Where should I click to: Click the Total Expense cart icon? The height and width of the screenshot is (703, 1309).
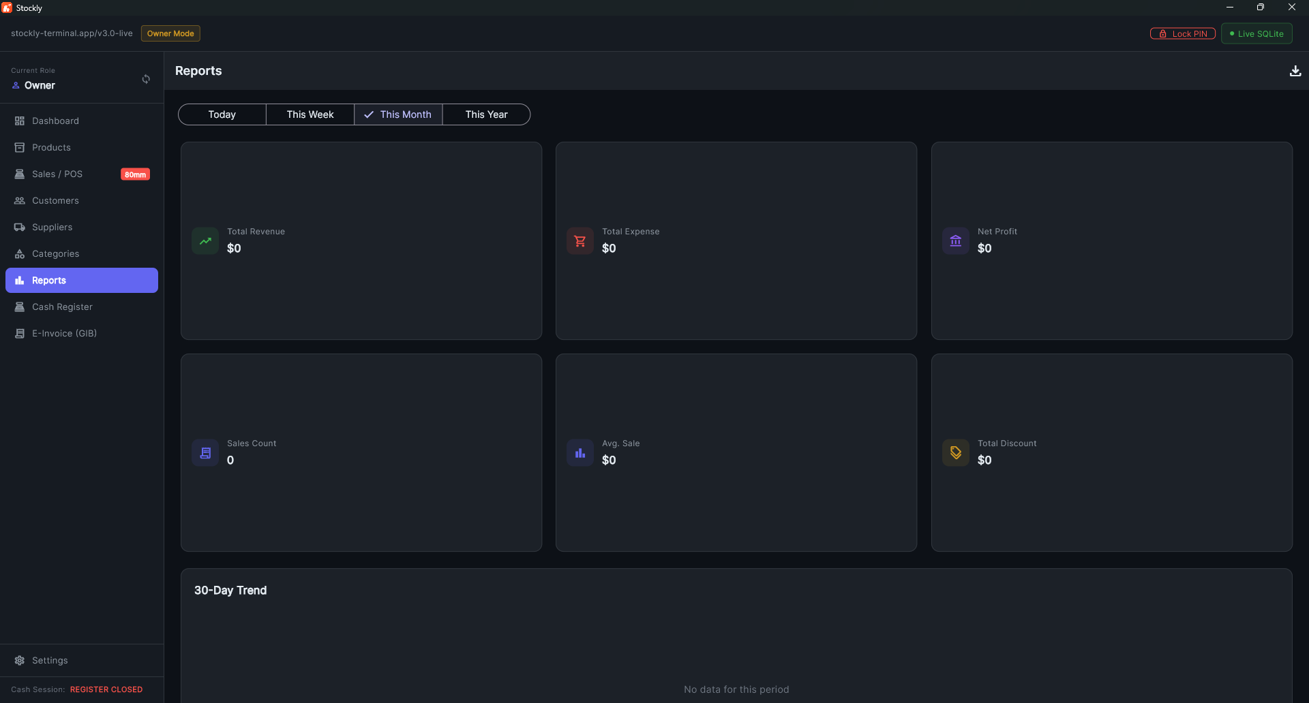point(580,240)
